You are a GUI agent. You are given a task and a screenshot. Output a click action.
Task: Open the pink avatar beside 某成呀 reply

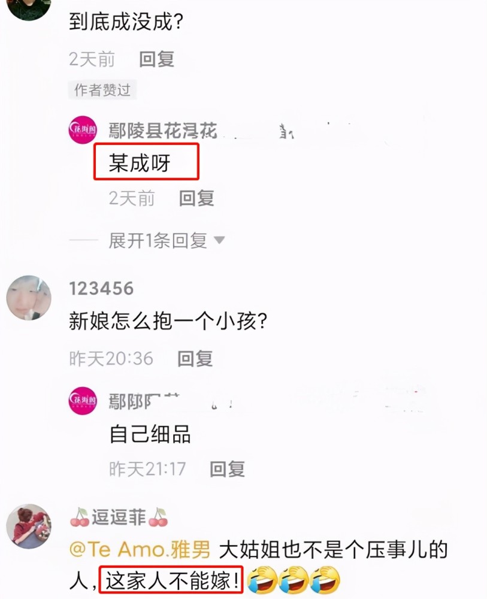[83, 130]
